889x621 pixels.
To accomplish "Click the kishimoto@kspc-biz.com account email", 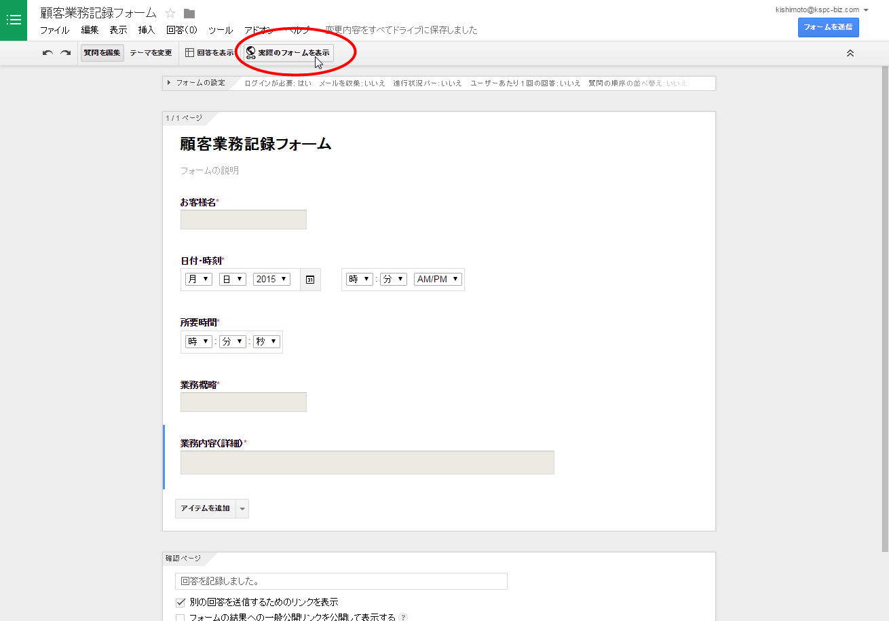I will (817, 10).
